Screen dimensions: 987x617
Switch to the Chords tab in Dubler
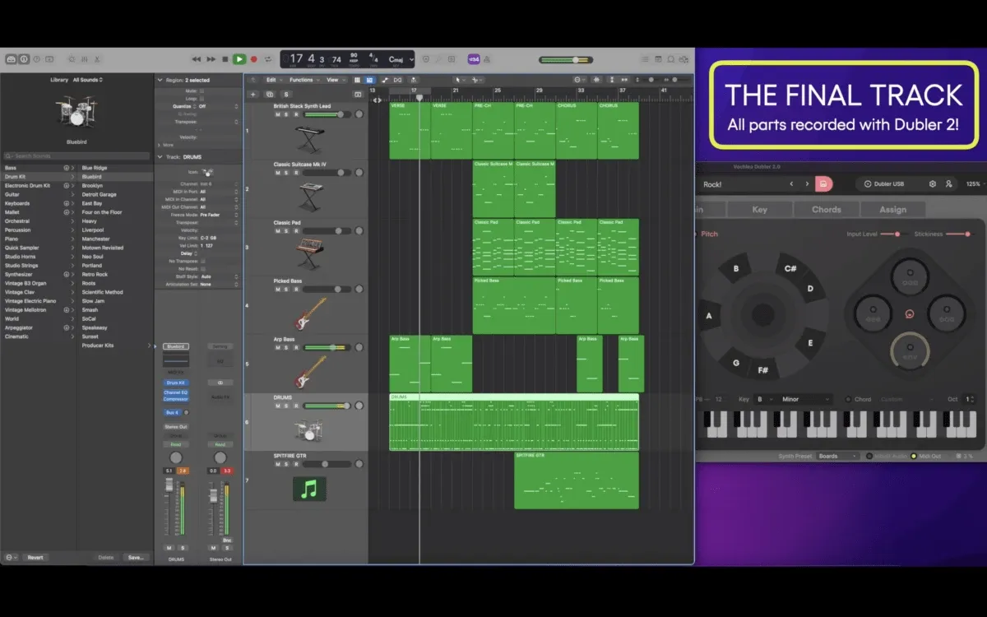(827, 209)
